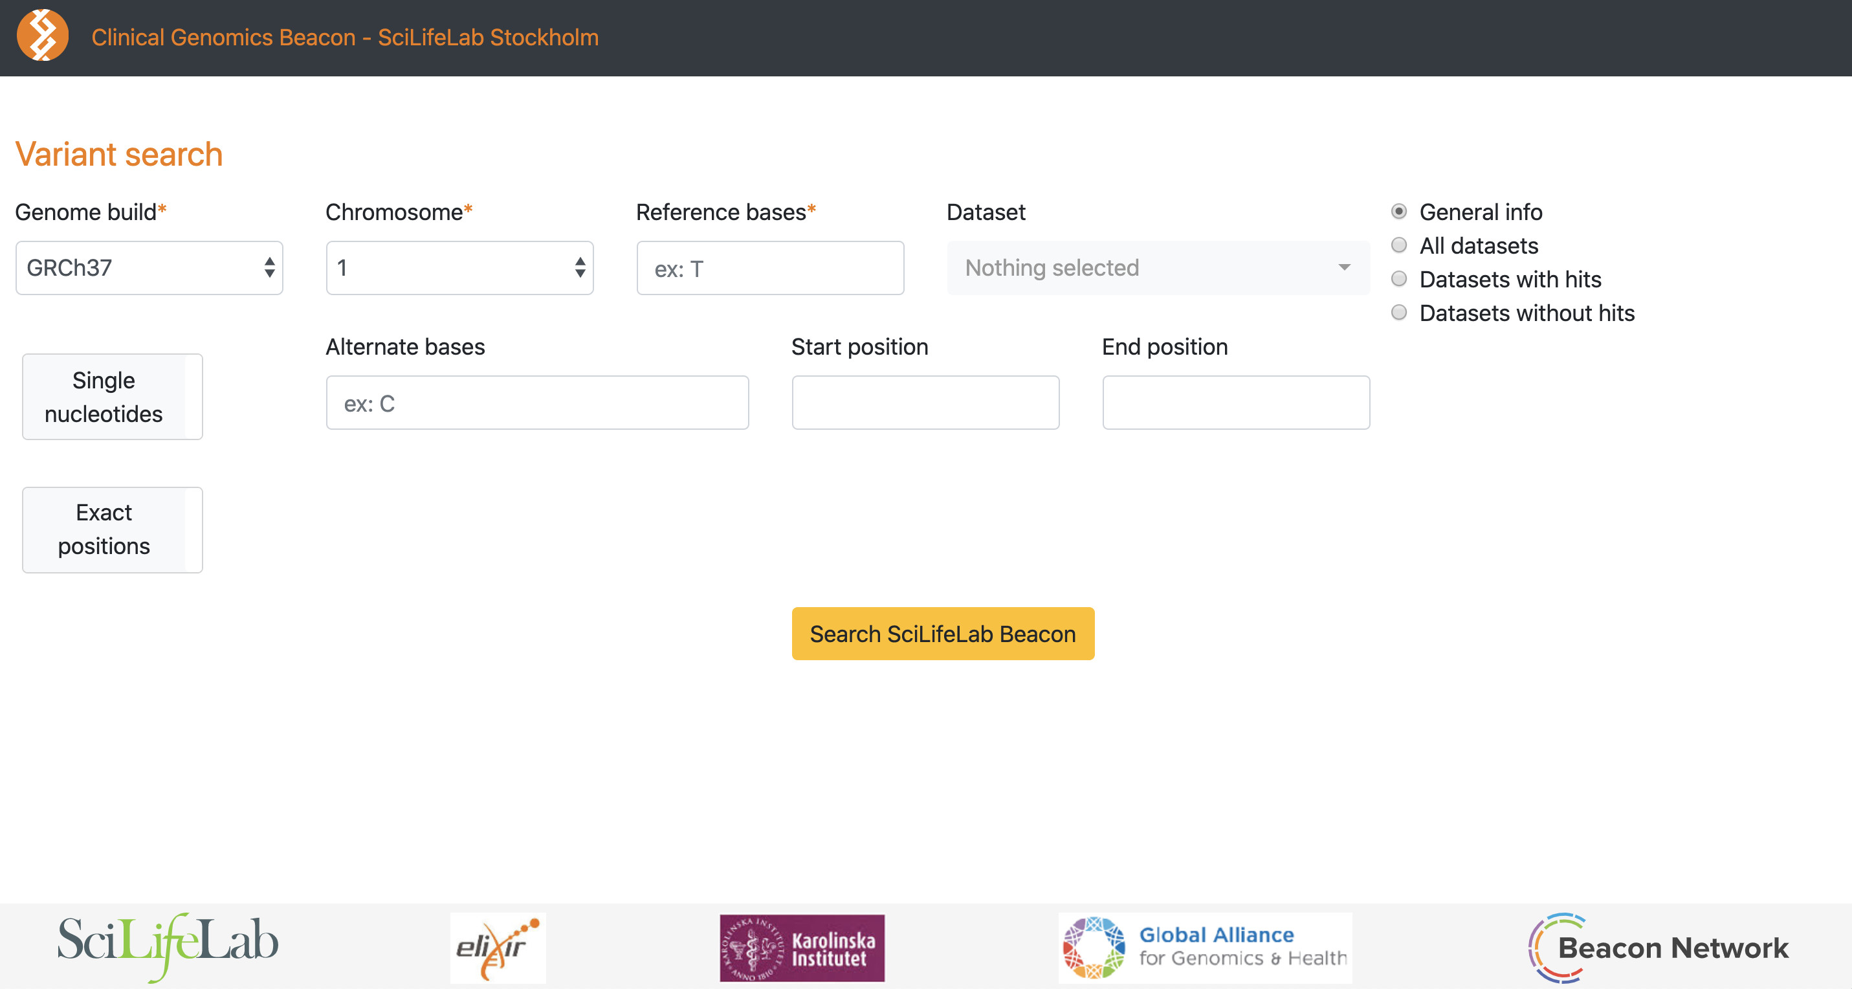Viewport: 1852px width, 989px height.
Task: Select the All datasets radio button
Action: pos(1399,245)
